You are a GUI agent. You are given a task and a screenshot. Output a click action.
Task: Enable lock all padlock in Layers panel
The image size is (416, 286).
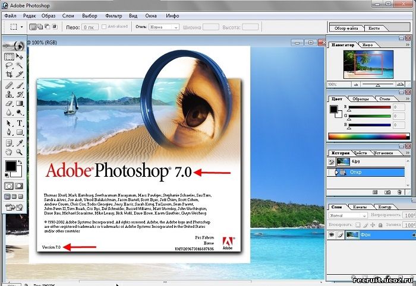tap(380, 225)
